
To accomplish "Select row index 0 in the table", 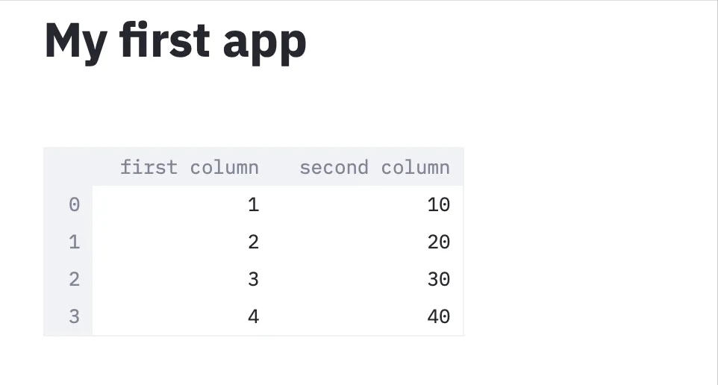I will [x=73, y=204].
